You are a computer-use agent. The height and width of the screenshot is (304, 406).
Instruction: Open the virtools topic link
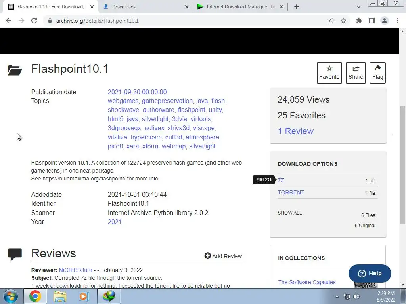[201, 119]
